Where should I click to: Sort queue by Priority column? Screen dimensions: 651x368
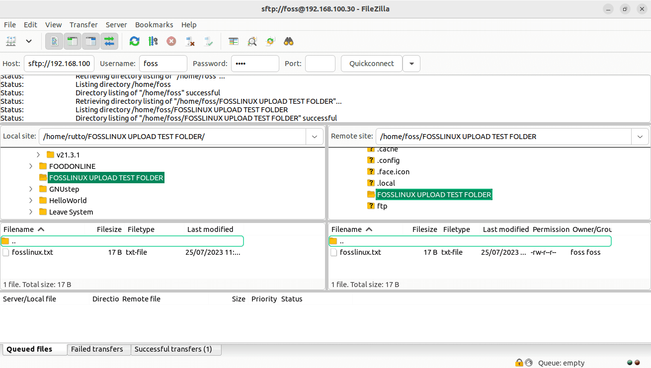[264, 299]
